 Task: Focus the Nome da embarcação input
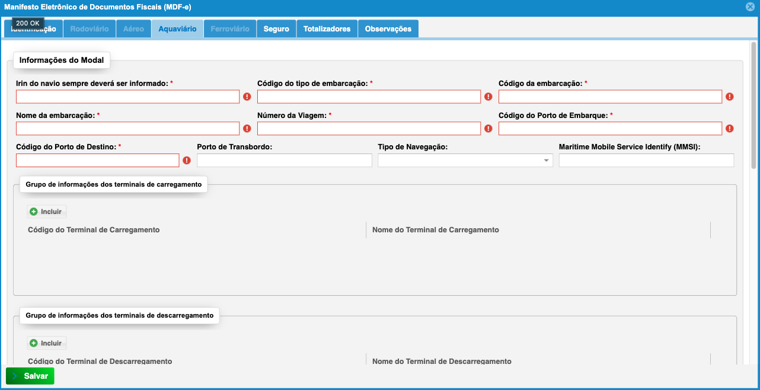[x=127, y=129]
